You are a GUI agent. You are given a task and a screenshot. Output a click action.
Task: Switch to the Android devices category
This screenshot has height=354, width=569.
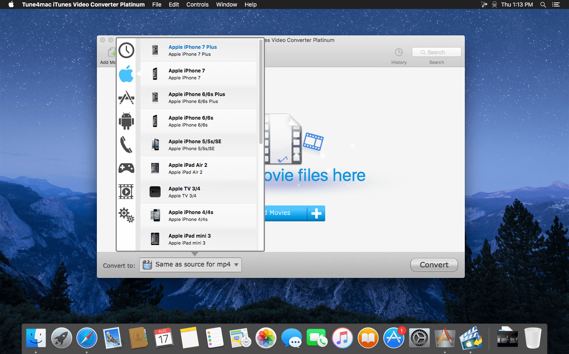pyautogui.click(x=126, y=121)
